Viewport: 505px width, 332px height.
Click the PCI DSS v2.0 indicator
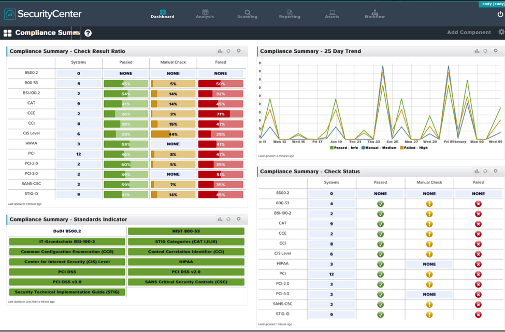pyautogui.click(x=186, y=272)
